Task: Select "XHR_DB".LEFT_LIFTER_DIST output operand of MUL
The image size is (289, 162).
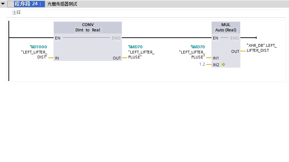Action: [262, 48]
